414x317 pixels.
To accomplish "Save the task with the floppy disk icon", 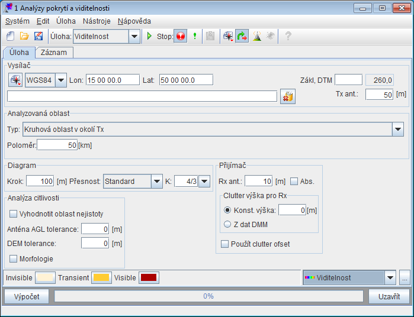I will click(x=38, y=36).
